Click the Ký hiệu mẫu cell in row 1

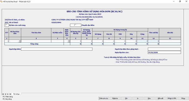(57, 41)
